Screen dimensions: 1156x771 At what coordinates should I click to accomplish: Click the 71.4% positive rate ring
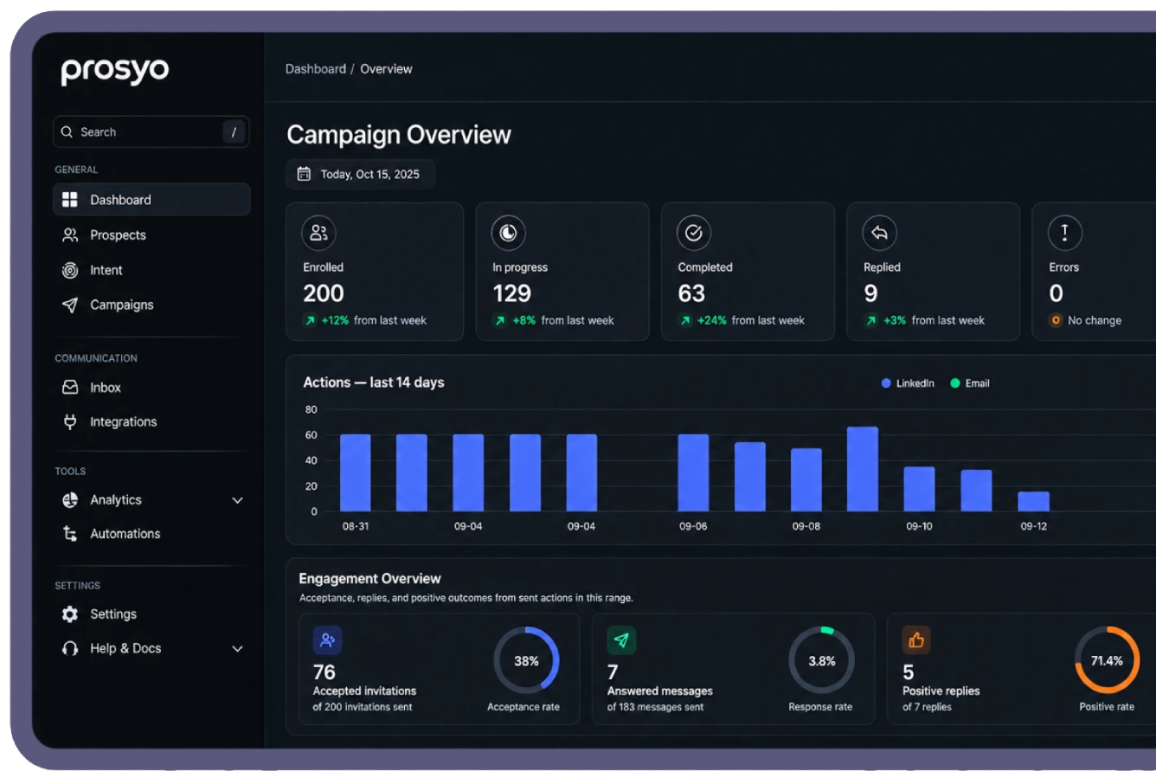point(1107,660)
